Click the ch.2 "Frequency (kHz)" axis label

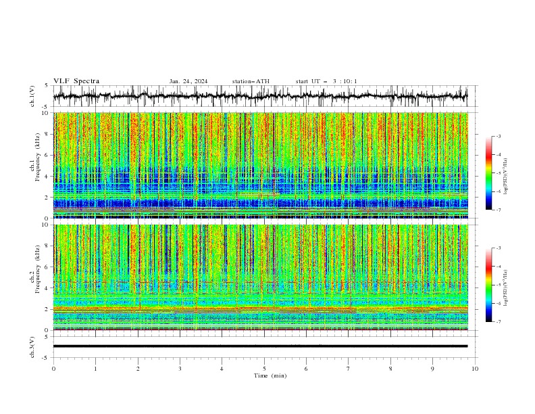coord(37,269)
